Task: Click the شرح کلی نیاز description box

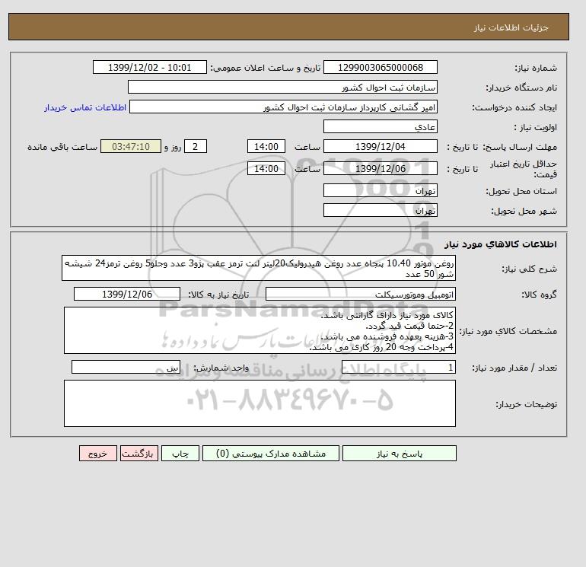Action: point(259,269)
